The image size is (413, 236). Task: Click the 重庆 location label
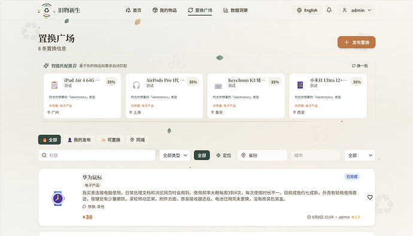coord(219,113)
